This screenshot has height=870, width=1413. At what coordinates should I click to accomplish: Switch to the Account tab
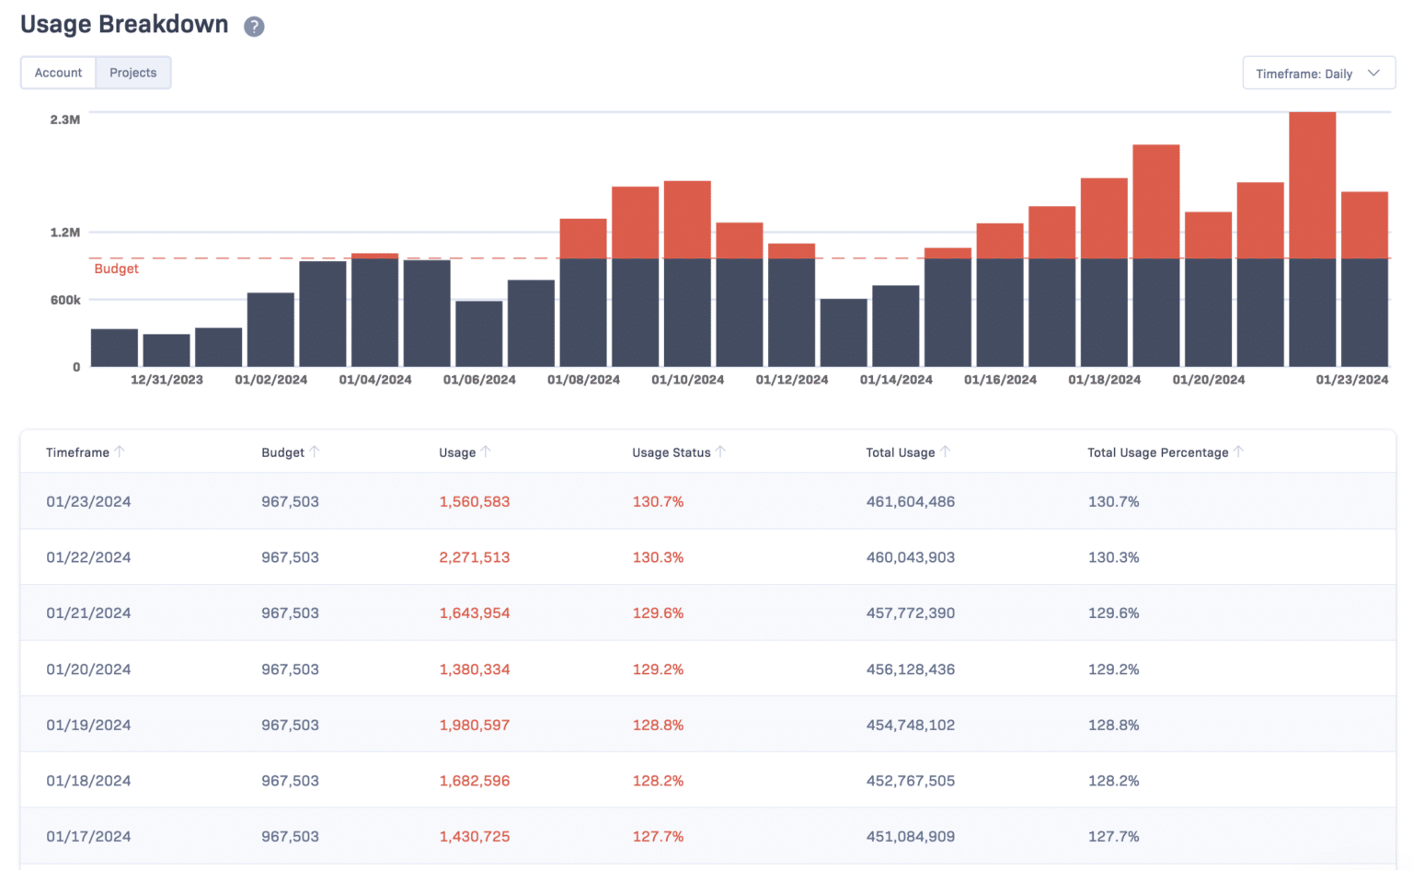tap(58, 72)
